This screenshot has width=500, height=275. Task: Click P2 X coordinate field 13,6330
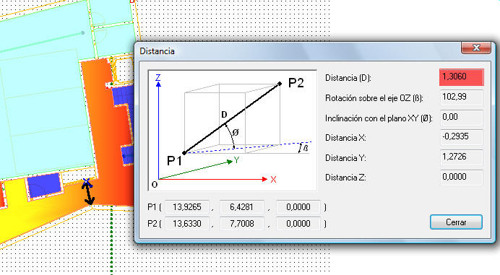[x=187, y=224]
